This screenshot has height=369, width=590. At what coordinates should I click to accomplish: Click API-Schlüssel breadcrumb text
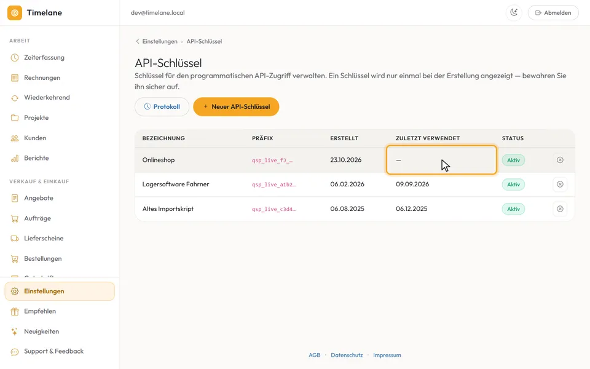pyautogui.click(x=204, y=41)
